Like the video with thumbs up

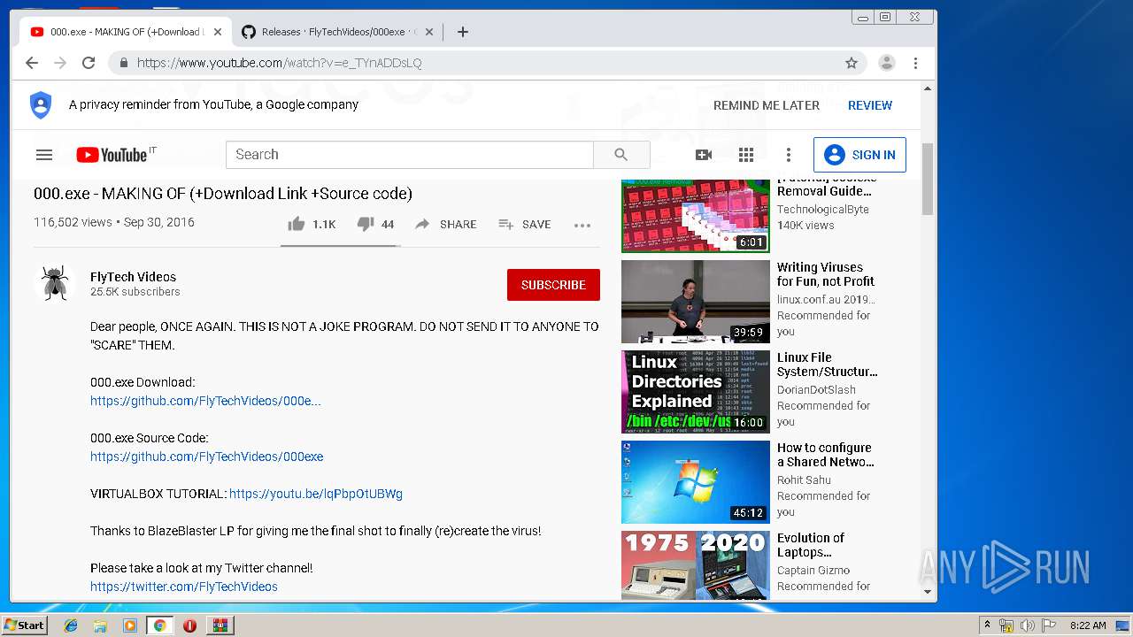point(312,225)
